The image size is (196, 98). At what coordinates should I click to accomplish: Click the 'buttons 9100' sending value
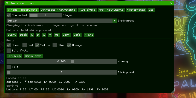point(16,89)
